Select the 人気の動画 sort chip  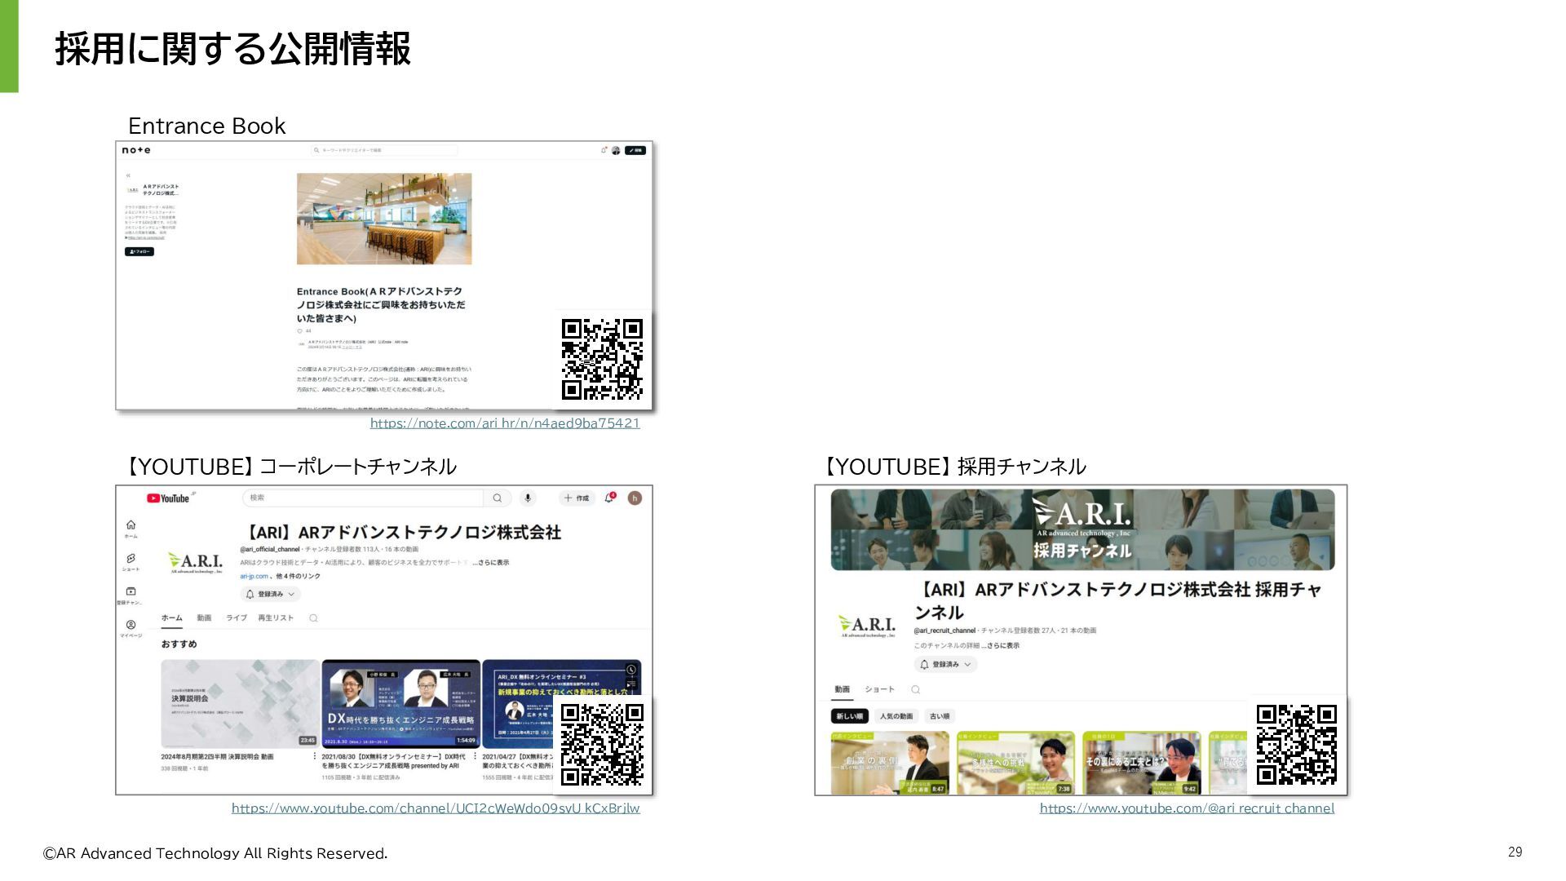(x=896, y=716)
